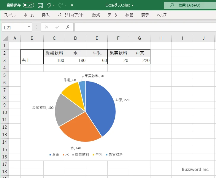Image resolution: width=216 pixels, height=178 pixels.
Task: Click the 牛乳 legend entry
Action: (x=98, y=155)
